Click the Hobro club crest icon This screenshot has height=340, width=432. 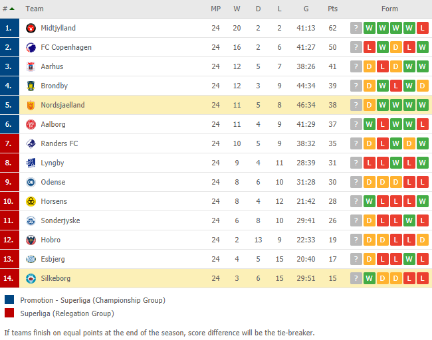(x=31, y=240)
